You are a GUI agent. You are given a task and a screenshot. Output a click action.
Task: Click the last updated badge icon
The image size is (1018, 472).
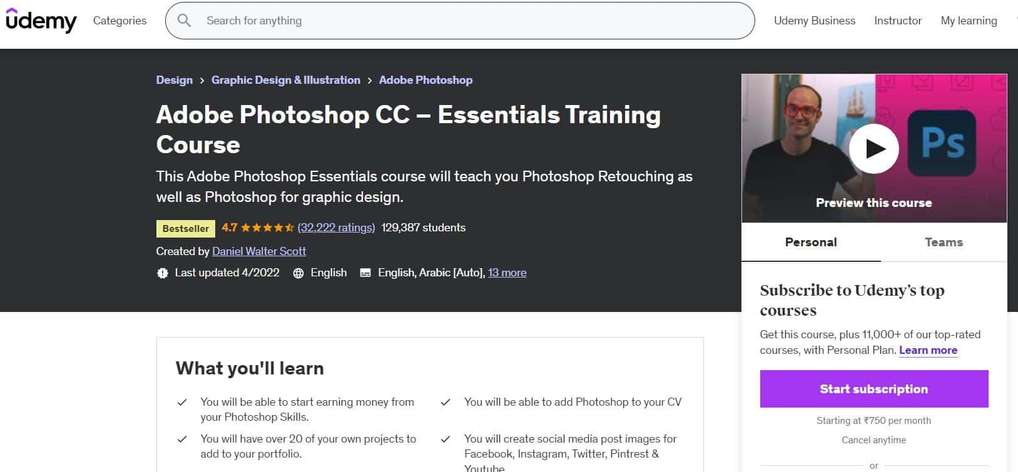[x=163, y=273]
